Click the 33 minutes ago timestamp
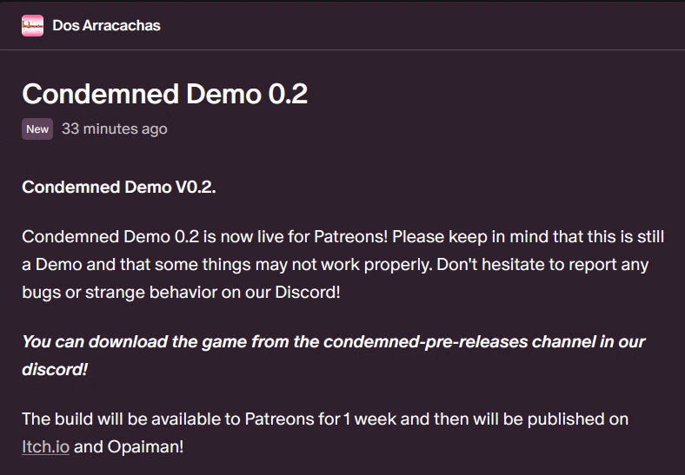Screen dimensions: 685x475 [x=114, y=129]
